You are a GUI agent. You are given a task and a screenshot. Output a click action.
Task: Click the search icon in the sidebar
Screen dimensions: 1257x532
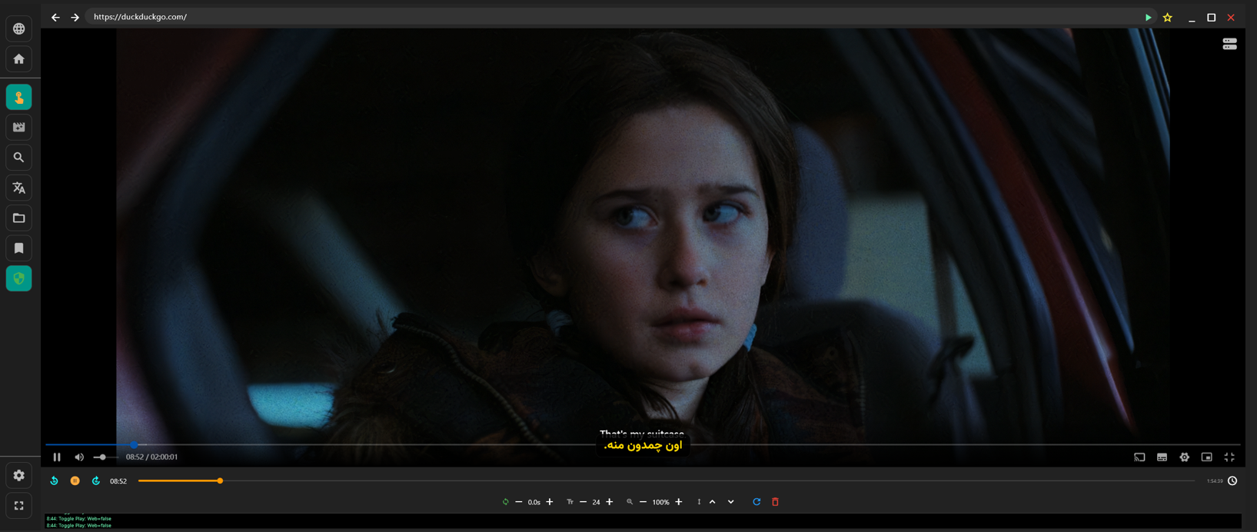coord(18,158)
